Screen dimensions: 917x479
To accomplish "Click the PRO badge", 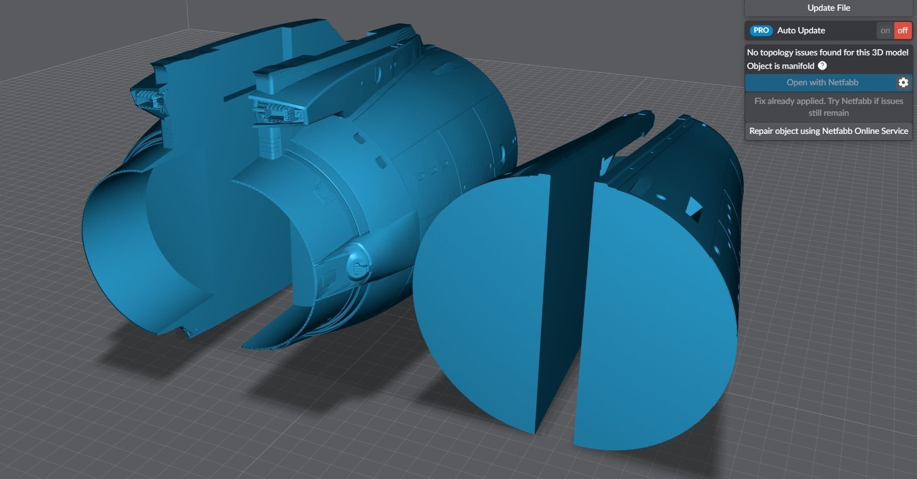I will click(761, 31).
